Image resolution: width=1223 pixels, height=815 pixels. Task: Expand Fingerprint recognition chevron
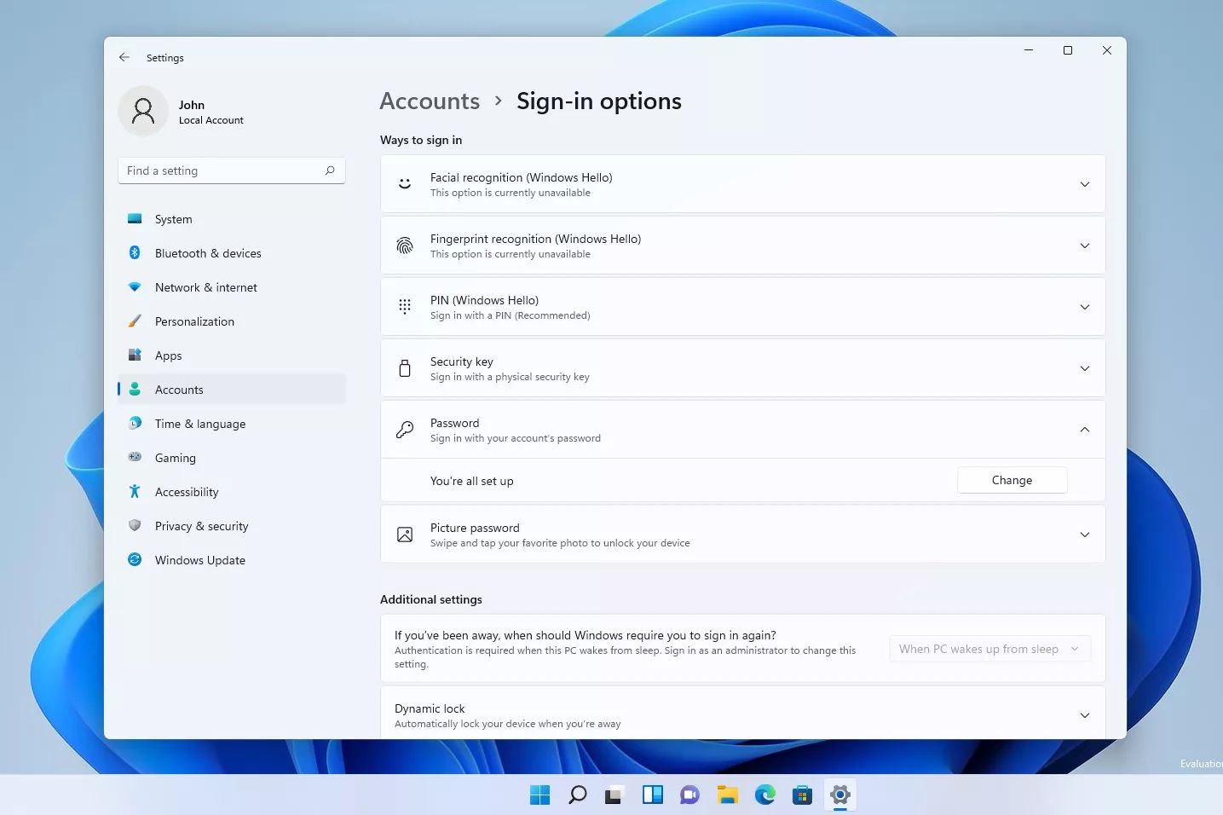(x=1085, y=246)
